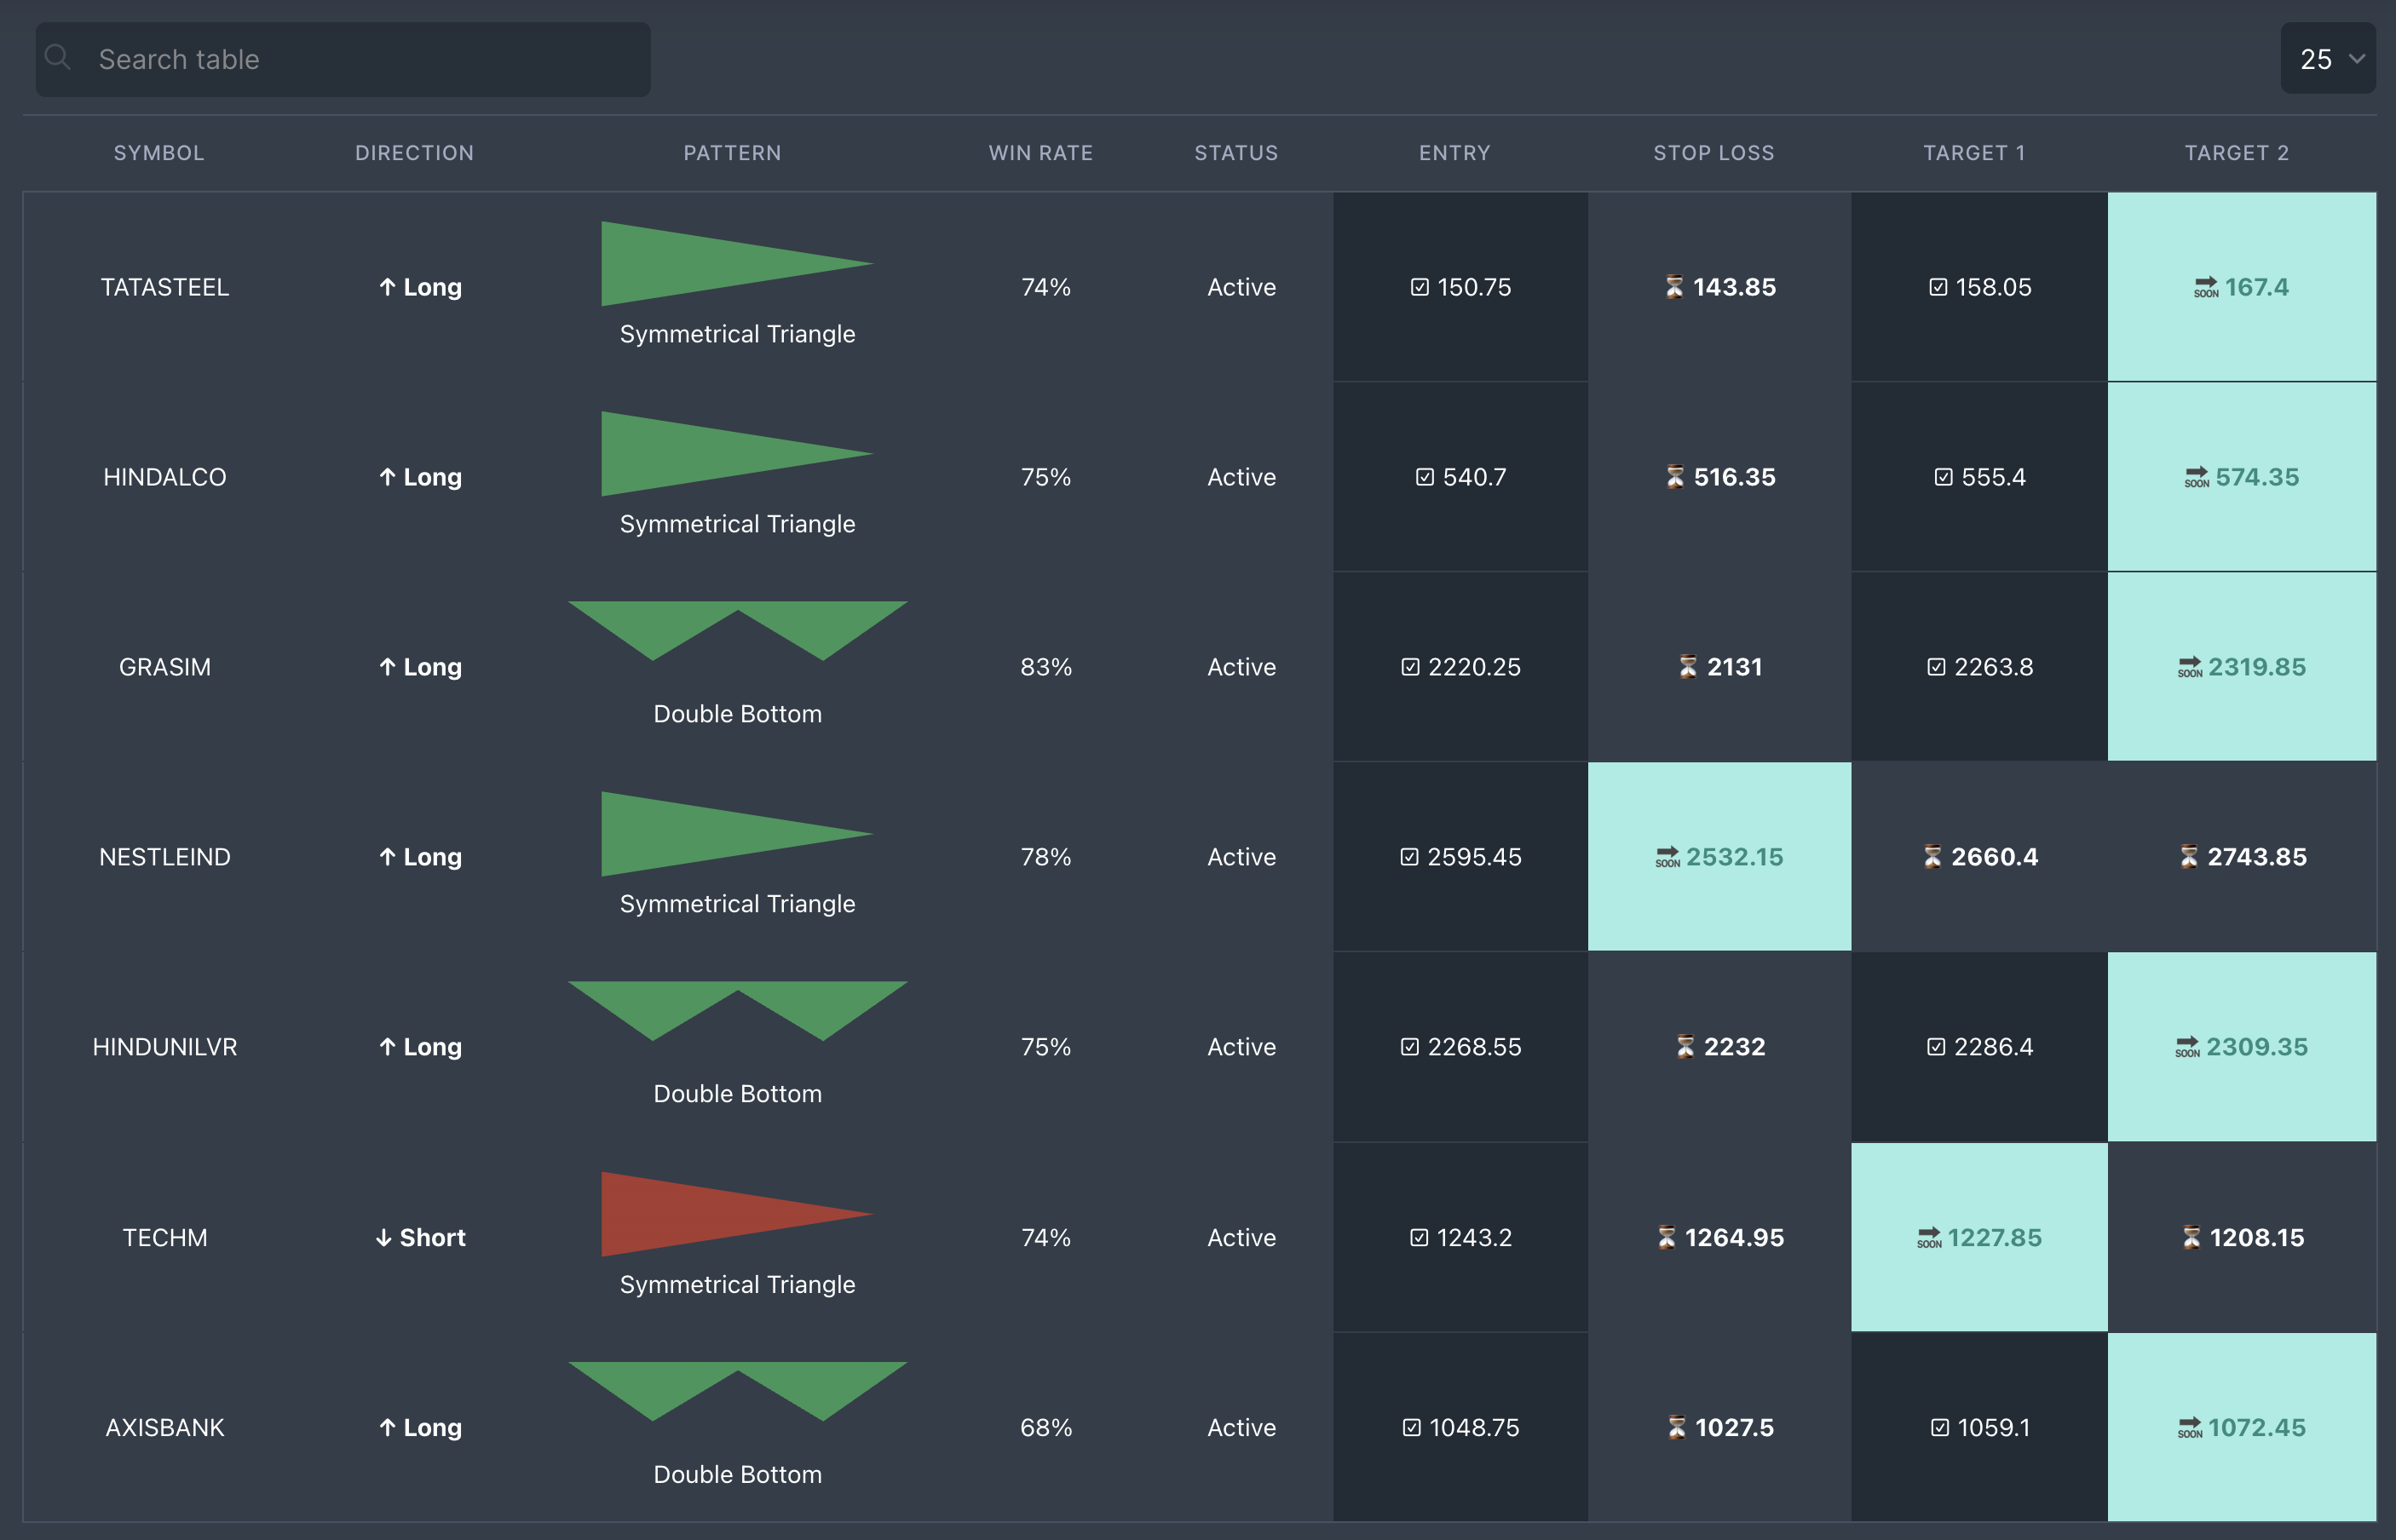Screen dimensions: 2396x1540
Task: Click the search magnifier icon
Action: pos(58,57)
